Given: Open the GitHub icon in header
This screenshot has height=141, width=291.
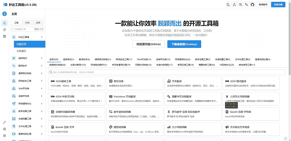Looking at the screenshot, I should (x=252, y=5).
